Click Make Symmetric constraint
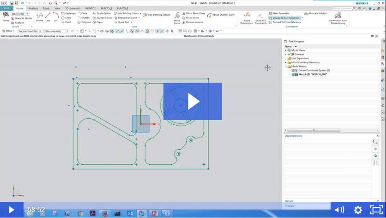 click(279, 13)
